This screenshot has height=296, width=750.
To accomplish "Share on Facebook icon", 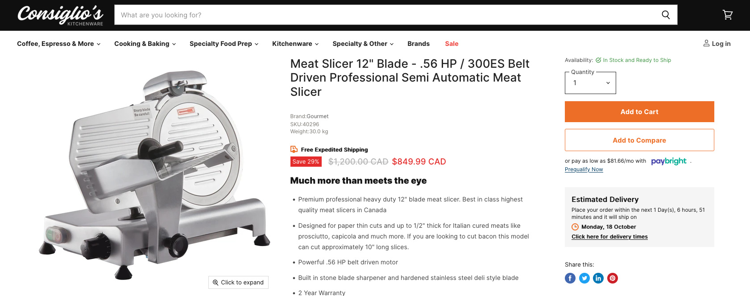I will (570, 278).
